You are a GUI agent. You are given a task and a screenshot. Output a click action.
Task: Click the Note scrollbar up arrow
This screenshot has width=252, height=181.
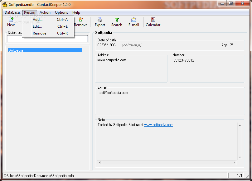click(x=240, y=125)
